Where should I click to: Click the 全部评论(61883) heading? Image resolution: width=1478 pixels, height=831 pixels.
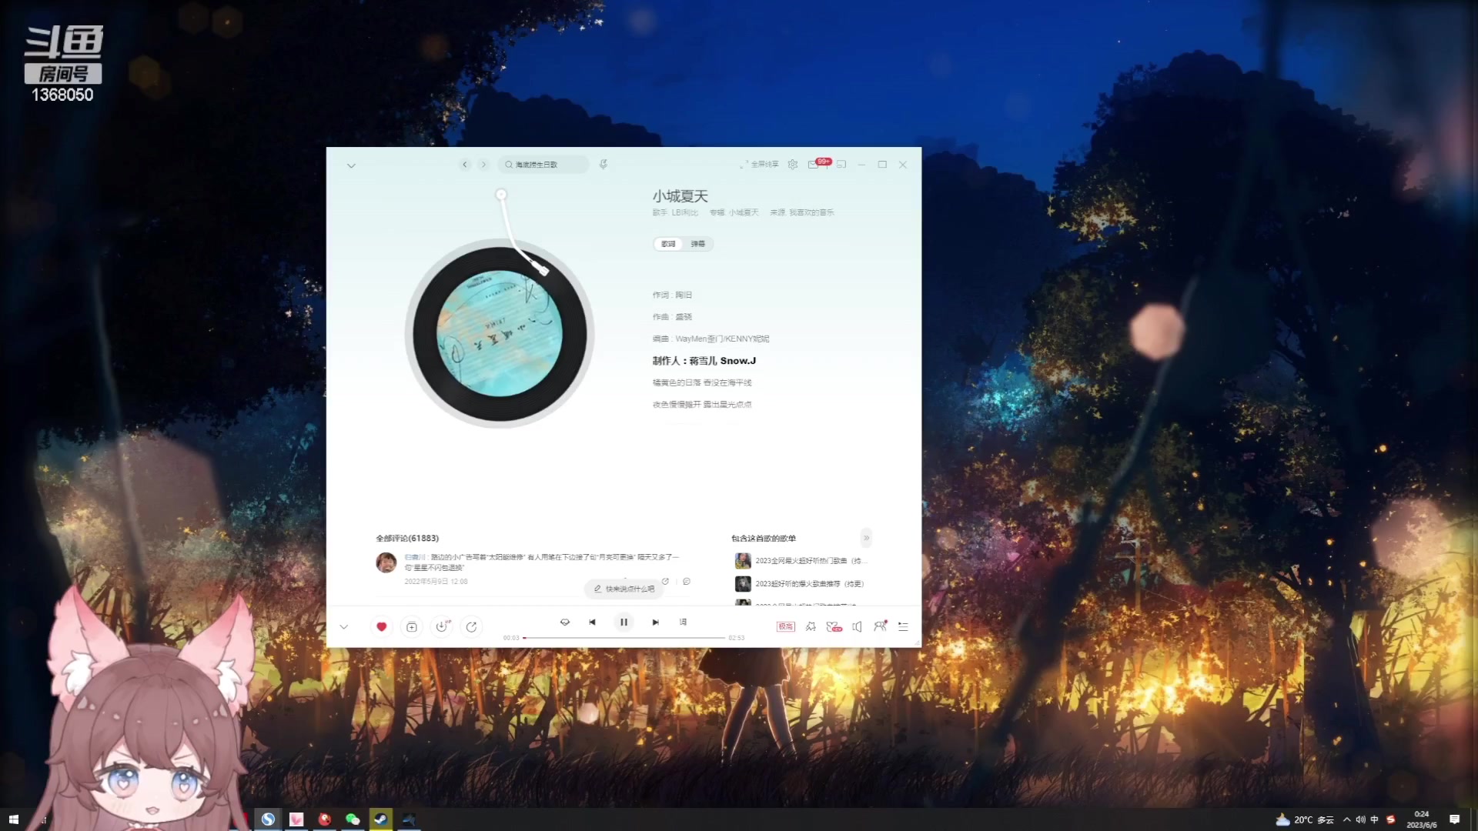point(407,539)
